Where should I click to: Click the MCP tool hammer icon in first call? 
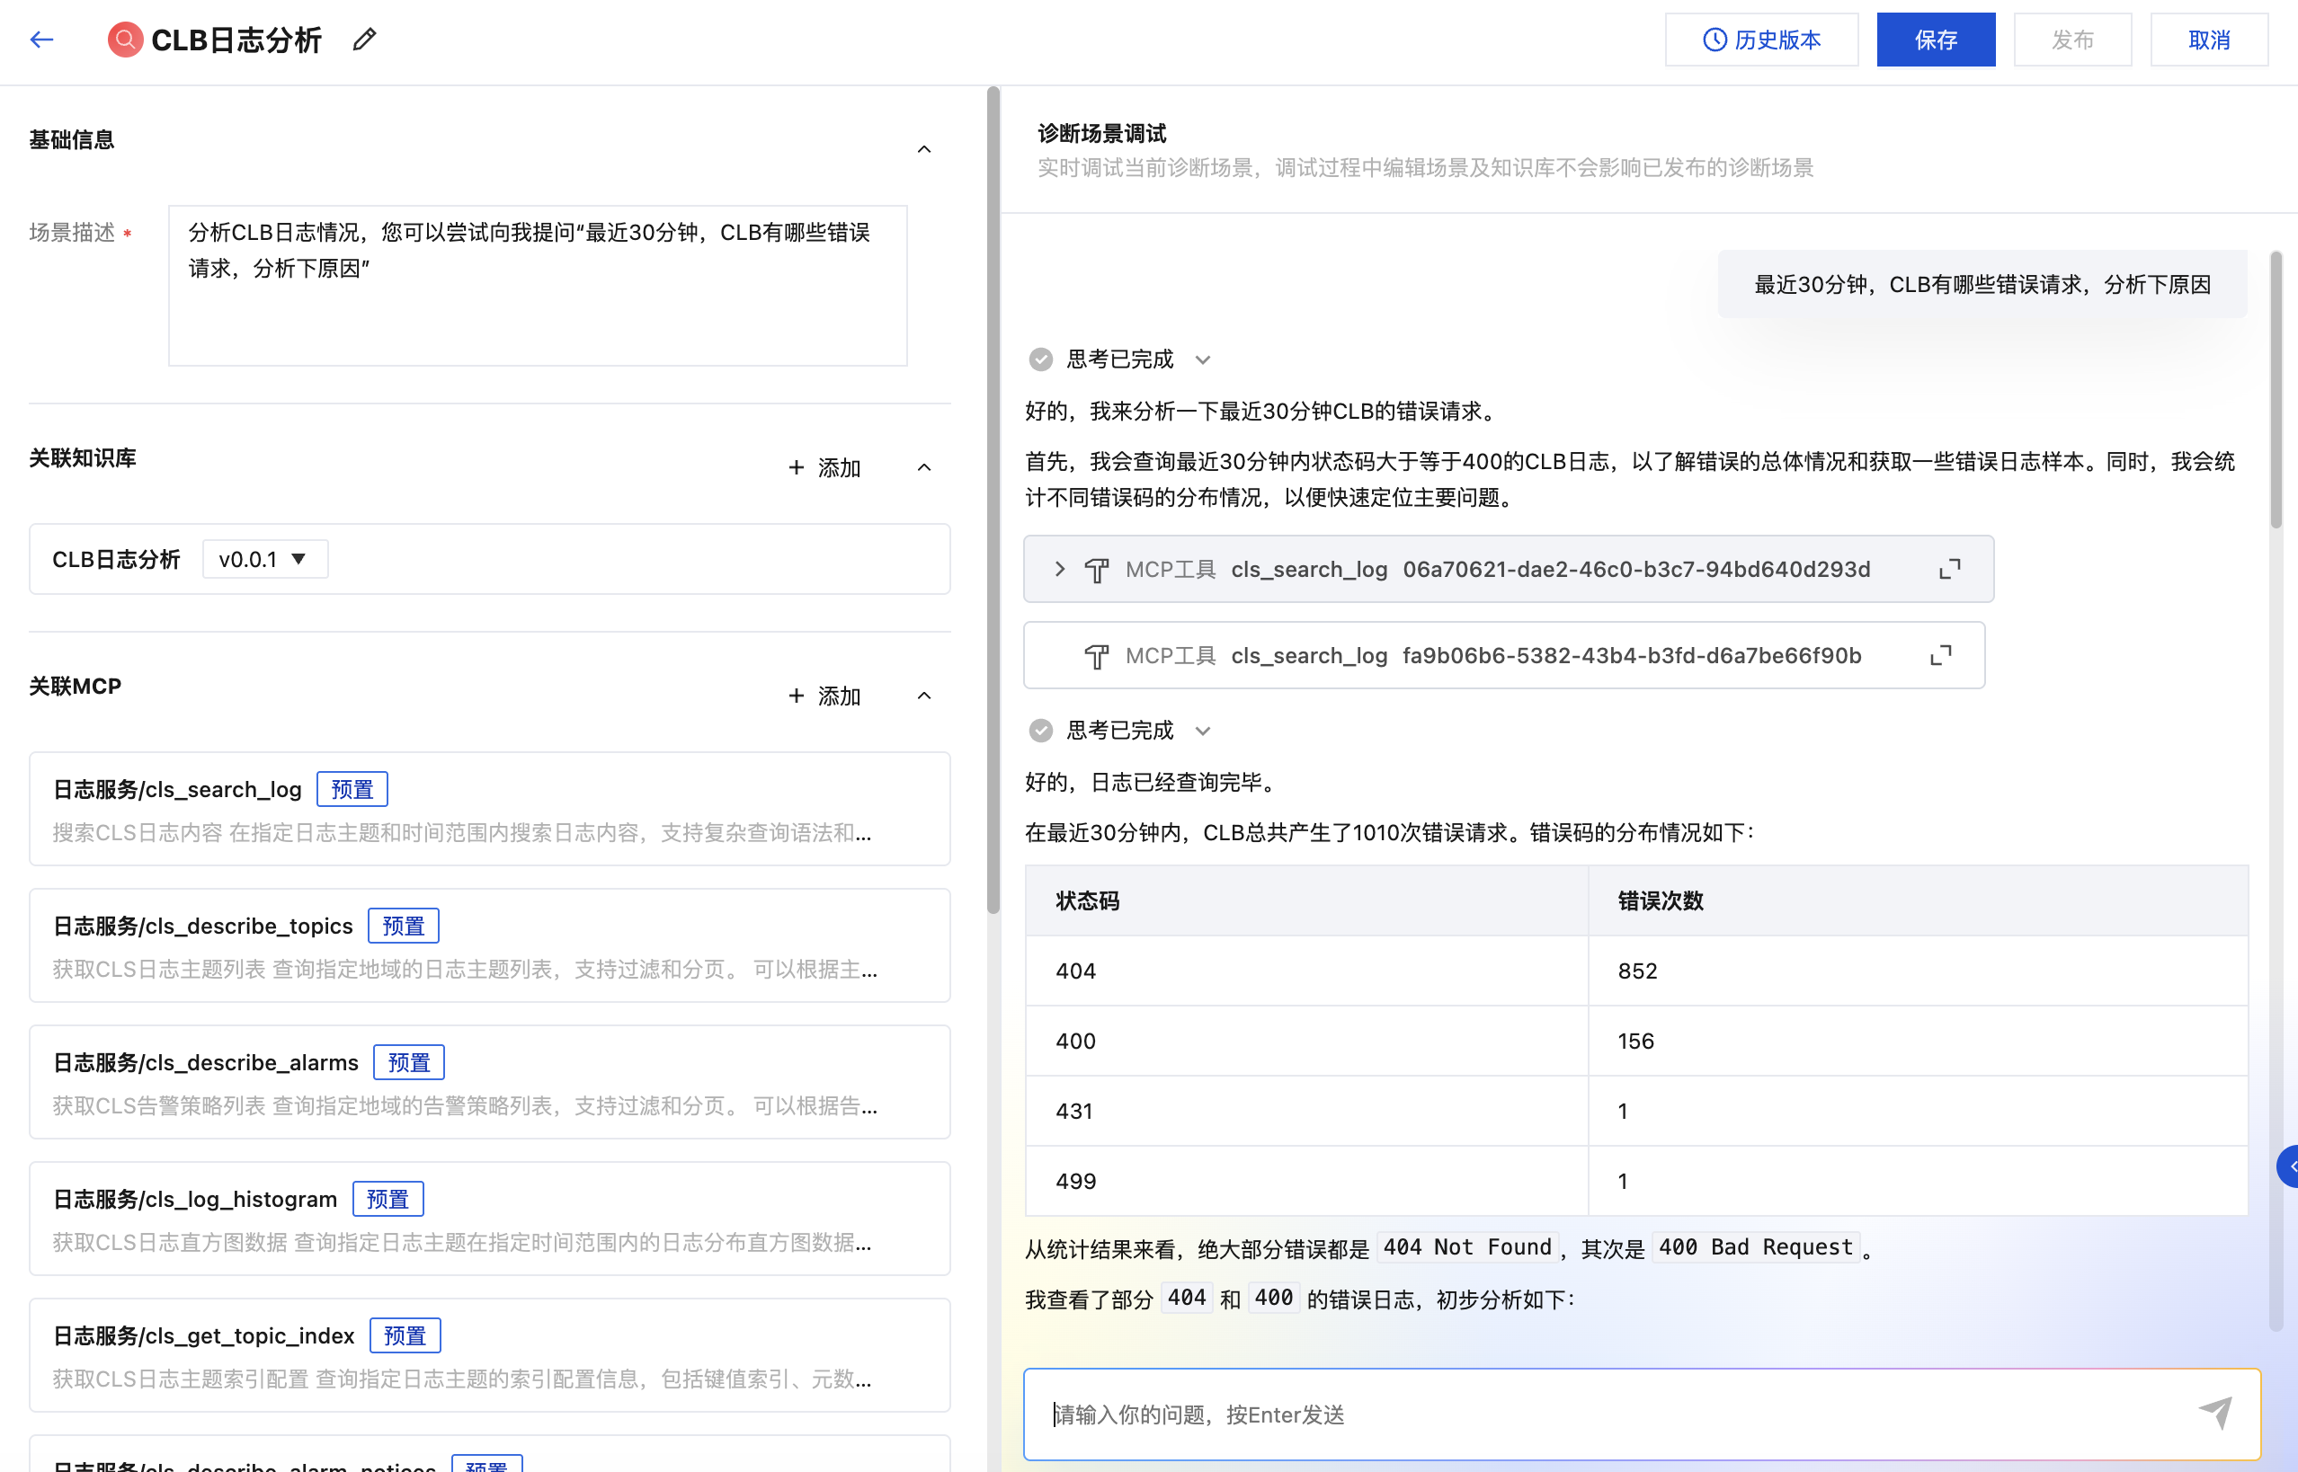tap(1097, 570)
